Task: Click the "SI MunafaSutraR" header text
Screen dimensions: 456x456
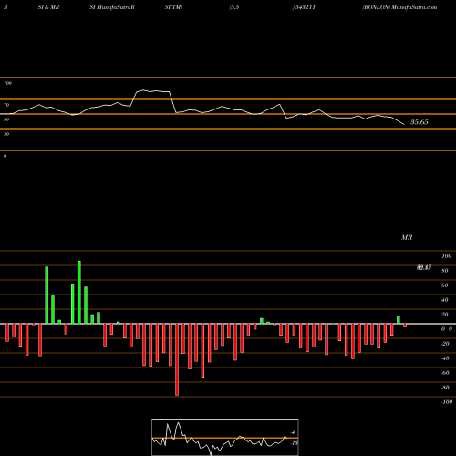Action: (x=112, y=7)
